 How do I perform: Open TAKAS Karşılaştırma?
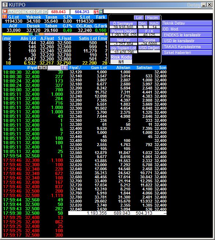pos(187,47)
